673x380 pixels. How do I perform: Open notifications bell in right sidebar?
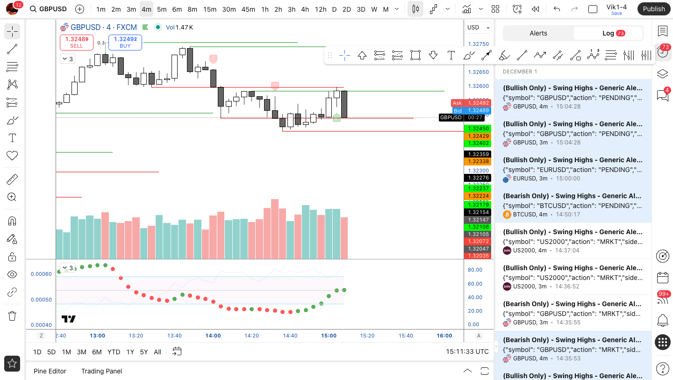(662, 321)
